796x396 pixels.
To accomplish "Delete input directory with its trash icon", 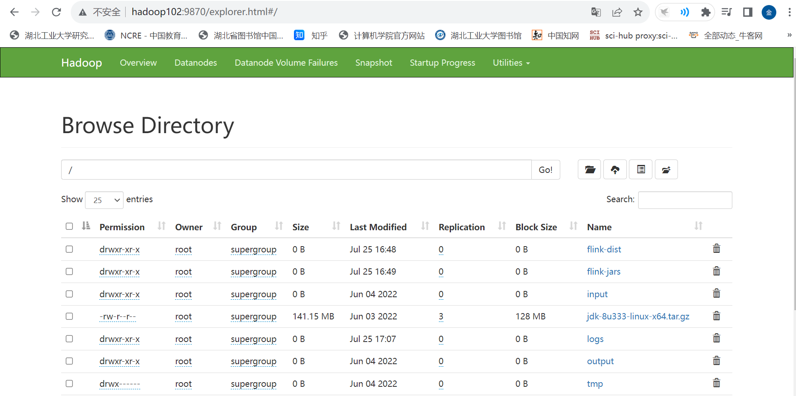I will pyautogui.click(x=716, y=293).
